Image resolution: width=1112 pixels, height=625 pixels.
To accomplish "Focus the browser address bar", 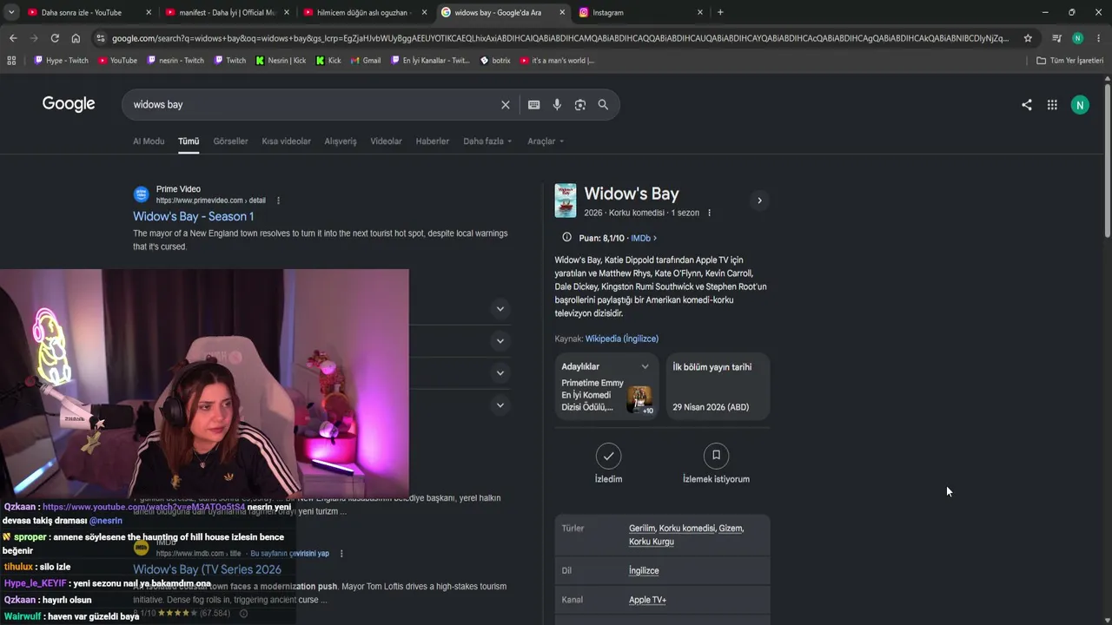I will tap(560, 38).
